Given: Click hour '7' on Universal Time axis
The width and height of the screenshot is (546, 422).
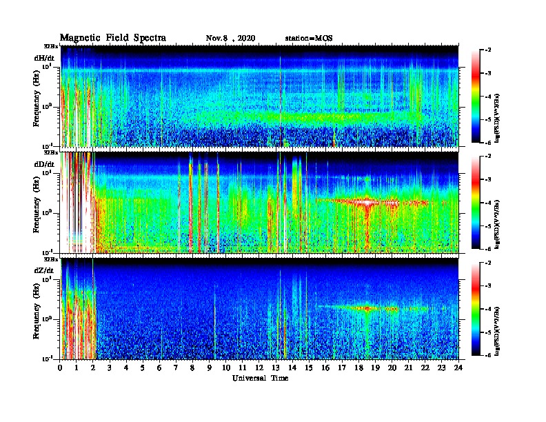Looking at the screenshot, I should click(x=176, y=368).
